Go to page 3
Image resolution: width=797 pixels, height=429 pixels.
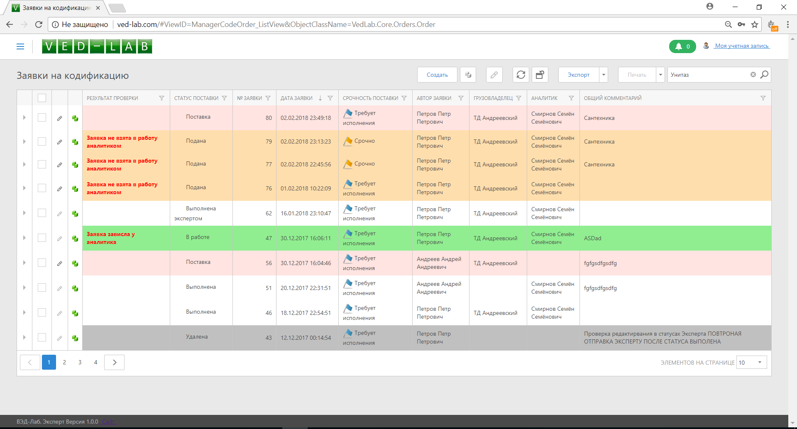tap(80, 362)
